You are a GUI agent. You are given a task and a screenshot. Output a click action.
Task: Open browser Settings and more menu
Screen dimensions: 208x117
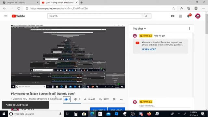point(203,8)
